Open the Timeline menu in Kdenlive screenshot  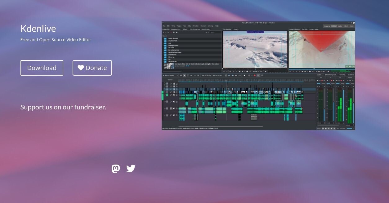coord(196,26)
